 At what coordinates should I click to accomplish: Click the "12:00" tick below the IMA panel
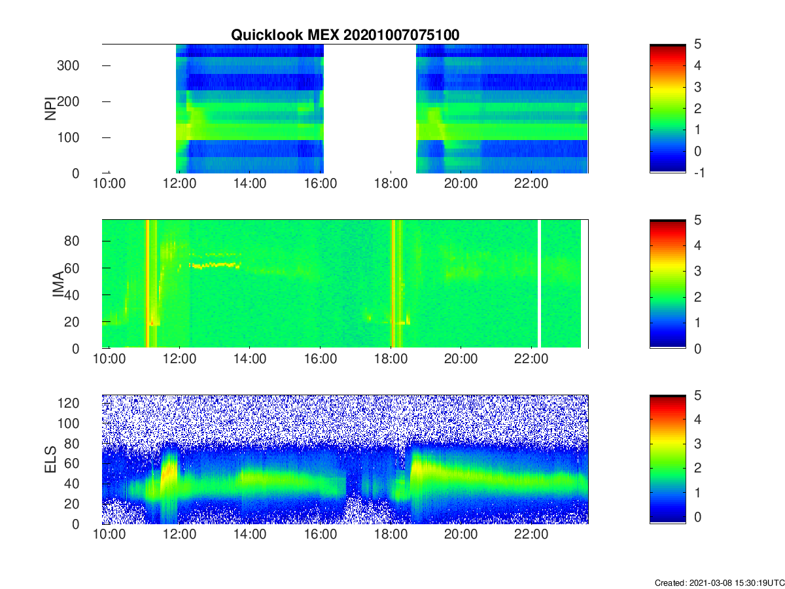click(180, 359)
